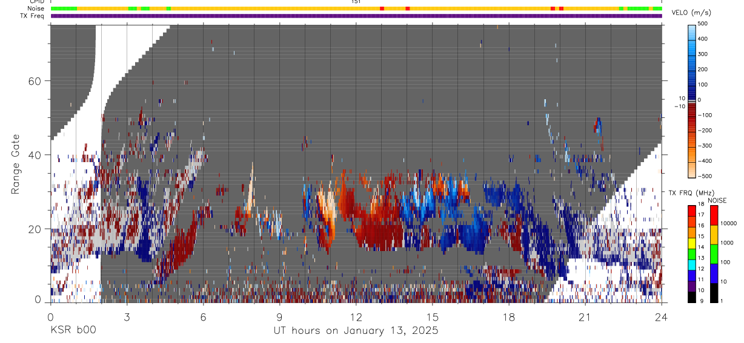Select the 3 hour tick label
The image size is (744, 343).
[127, 317]
